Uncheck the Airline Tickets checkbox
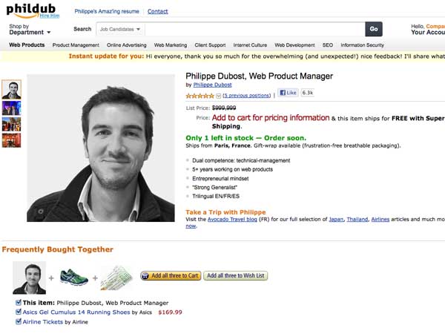This screenshot has width=445, height=334. [18, 322]
